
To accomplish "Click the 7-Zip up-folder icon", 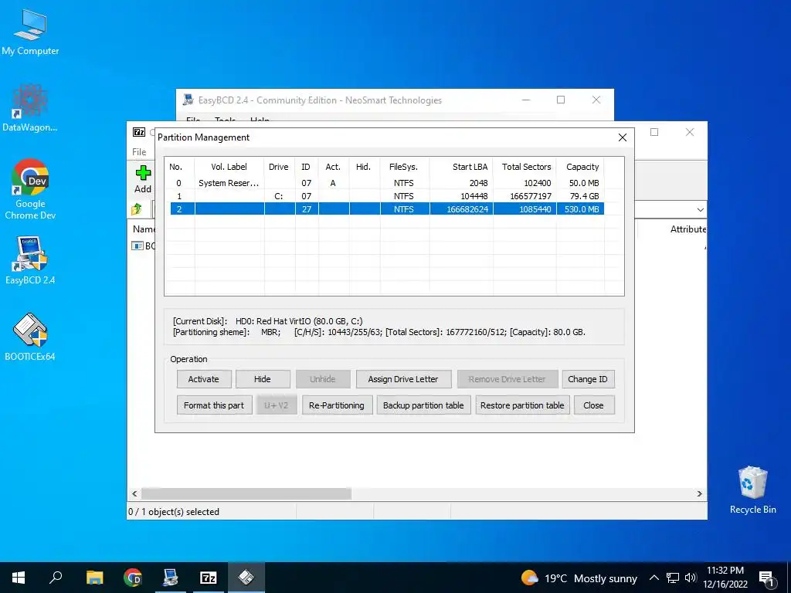I will [x=137, y=208].
